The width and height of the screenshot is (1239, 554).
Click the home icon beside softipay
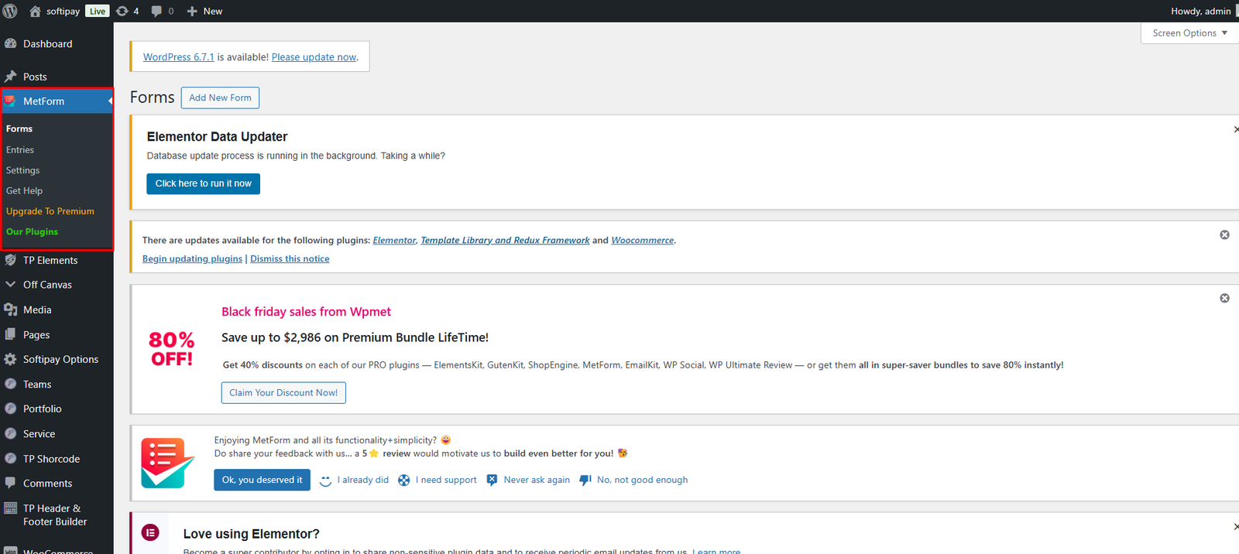[35, 11]
